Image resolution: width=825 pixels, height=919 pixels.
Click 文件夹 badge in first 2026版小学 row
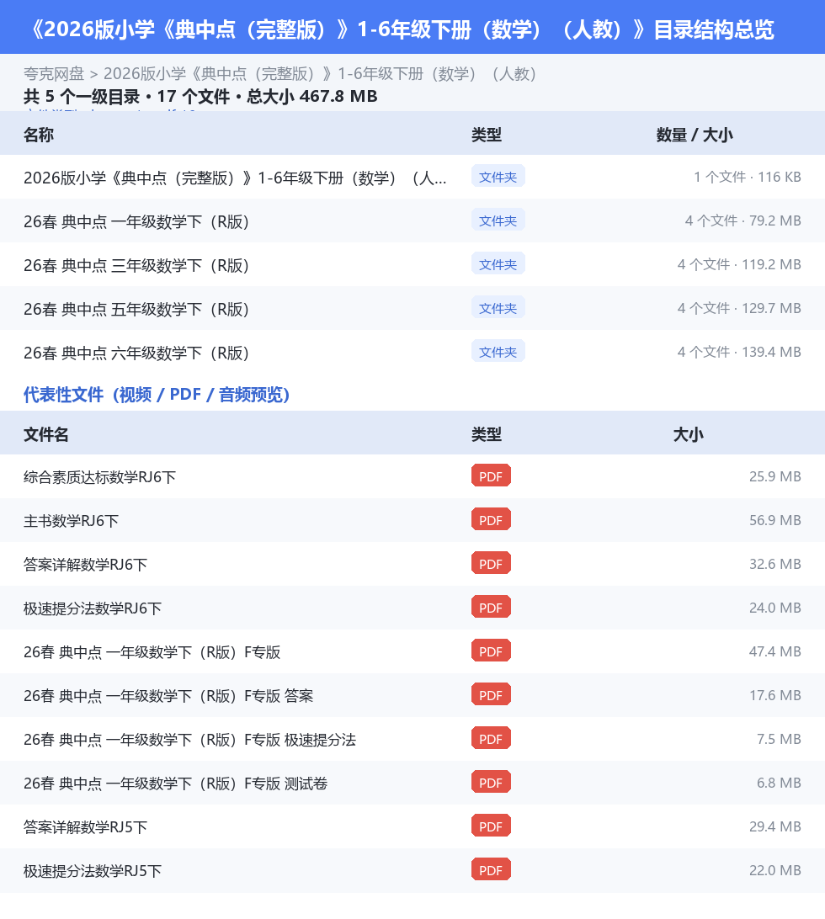click(498, 177)
